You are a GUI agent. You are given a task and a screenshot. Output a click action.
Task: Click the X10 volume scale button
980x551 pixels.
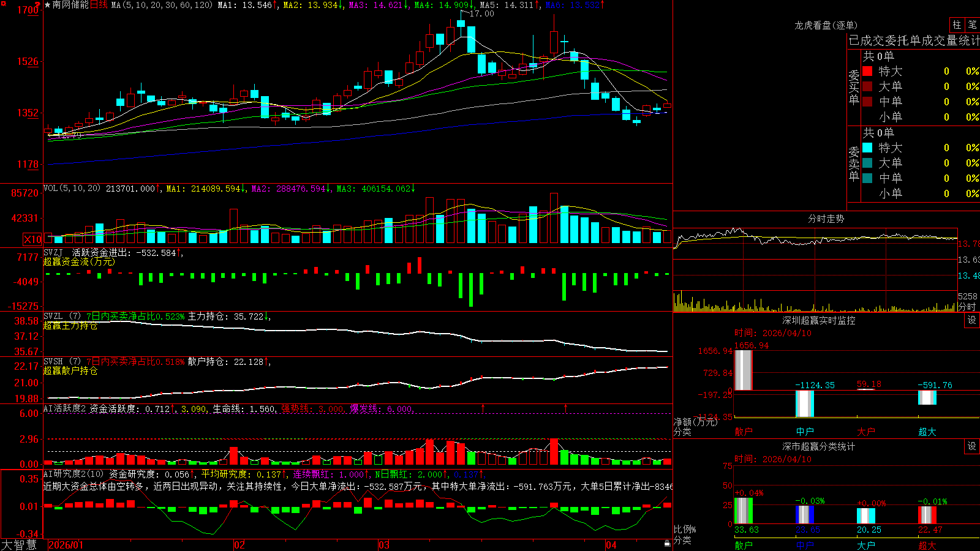click(32, 239)
